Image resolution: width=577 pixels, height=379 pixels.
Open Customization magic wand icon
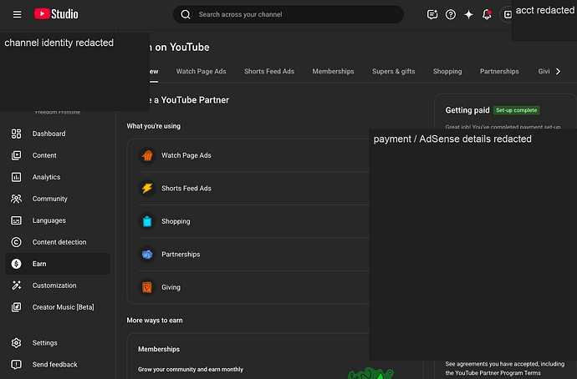(16, 286)
